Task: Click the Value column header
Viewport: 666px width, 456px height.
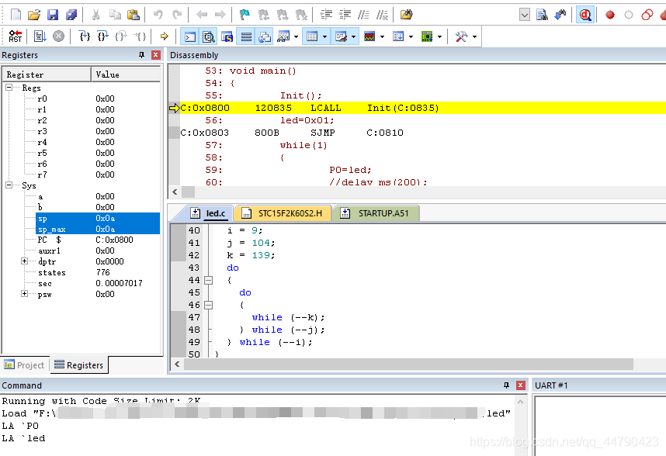Action: pyautogui.click(x=126, y=74)
